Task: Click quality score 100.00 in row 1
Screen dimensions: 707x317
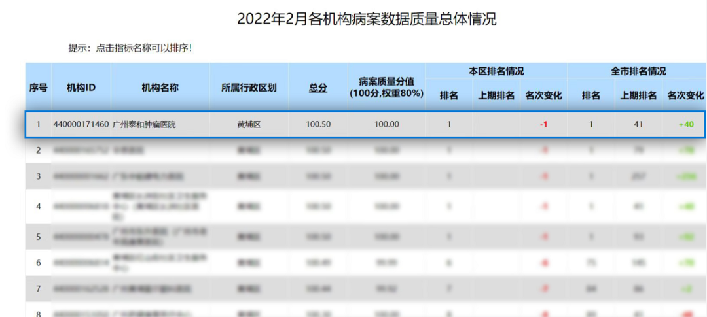Action: 386,124
